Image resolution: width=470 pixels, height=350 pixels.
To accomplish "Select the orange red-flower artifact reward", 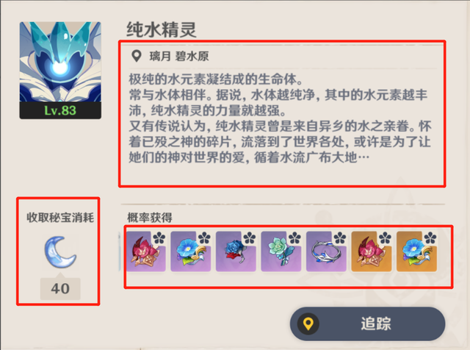I will pyautogui.click(x=372, y=251).
